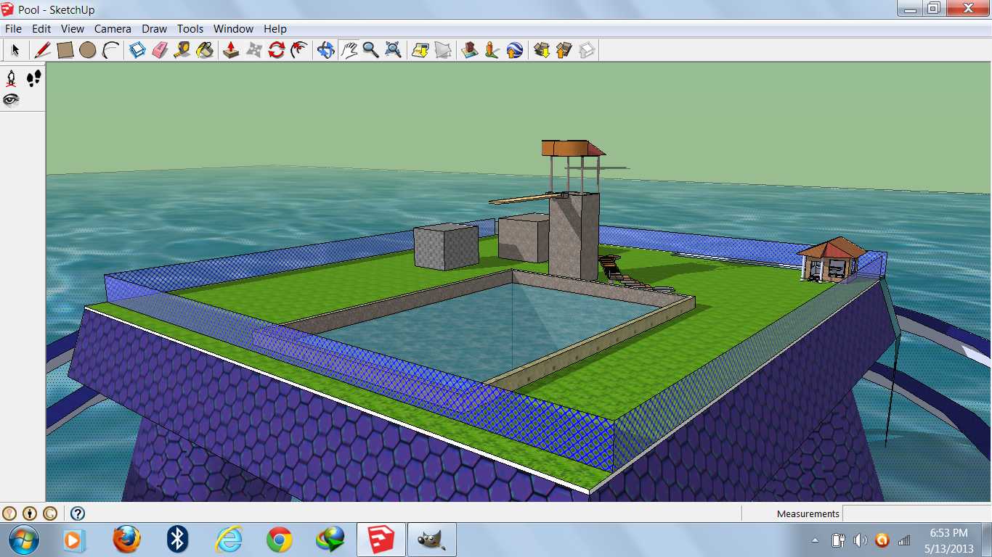Open the Camera menu
The image size is (992, 557).
tap(113, 29)
